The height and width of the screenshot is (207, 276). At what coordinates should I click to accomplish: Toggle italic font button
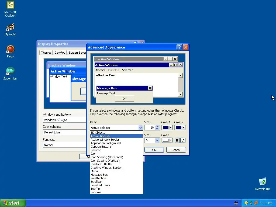coord(183,140)
